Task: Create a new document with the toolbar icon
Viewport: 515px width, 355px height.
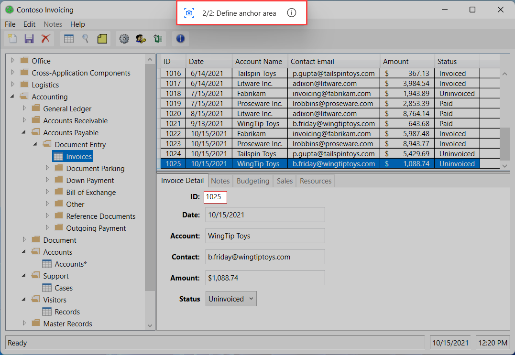Action: [12, 39]
